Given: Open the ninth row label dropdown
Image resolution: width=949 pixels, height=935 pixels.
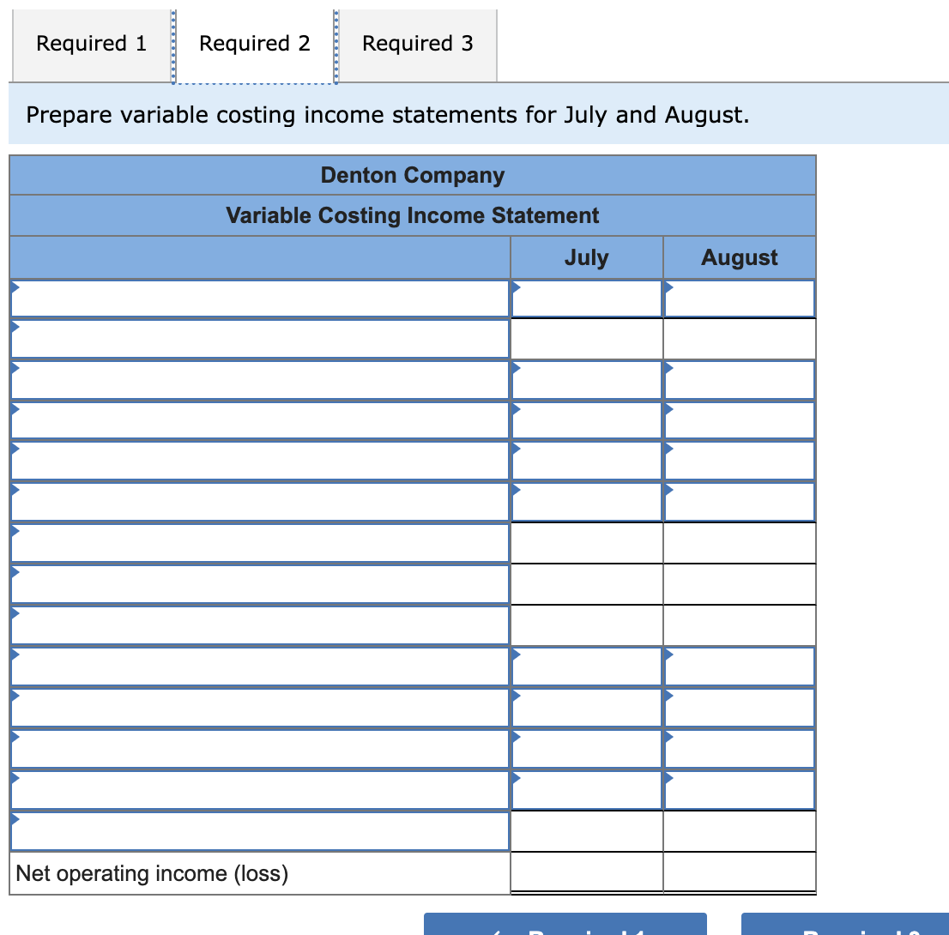Looking at the screenshot, I should [260, 625].
